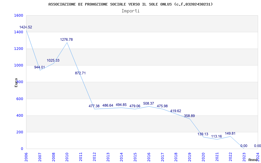The height and width of the screenshot is (163, 261).
Task: Click the 2022 x-axis year label
Action: (231, 157)
